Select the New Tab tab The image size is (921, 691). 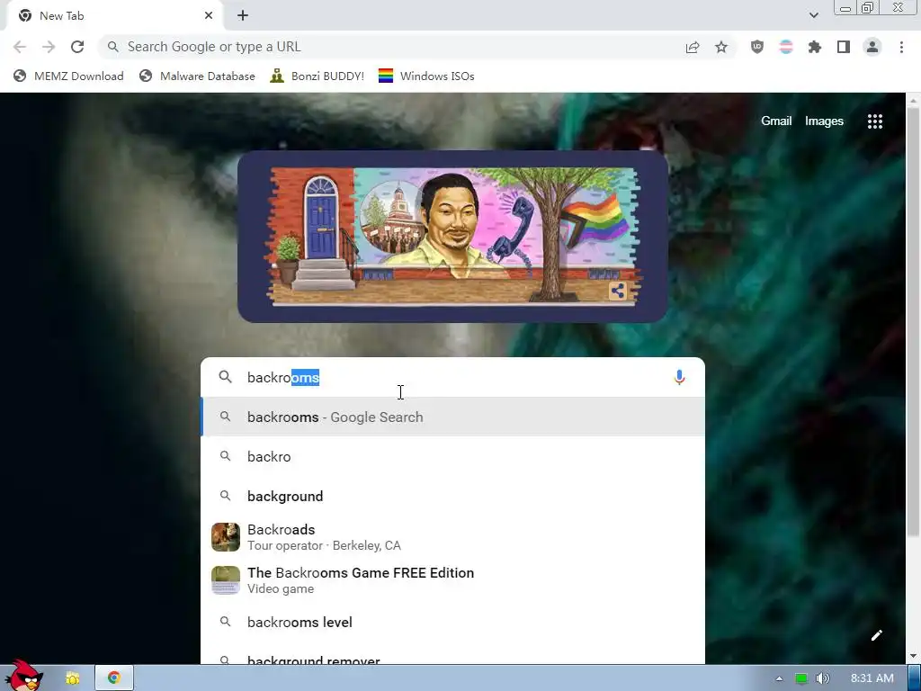(114, 16)
